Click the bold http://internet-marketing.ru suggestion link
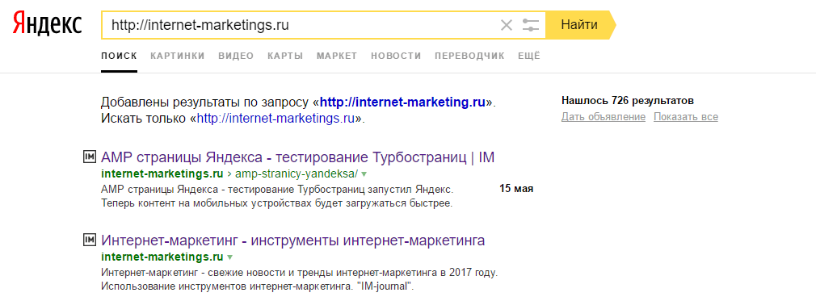Screen dimensions: 816x301 tap(403, 102)
